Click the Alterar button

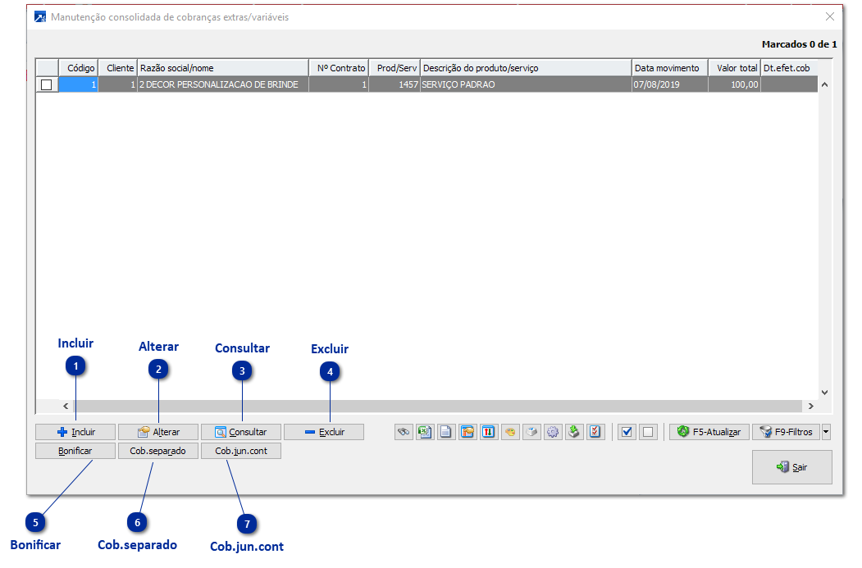click(158, 432)
